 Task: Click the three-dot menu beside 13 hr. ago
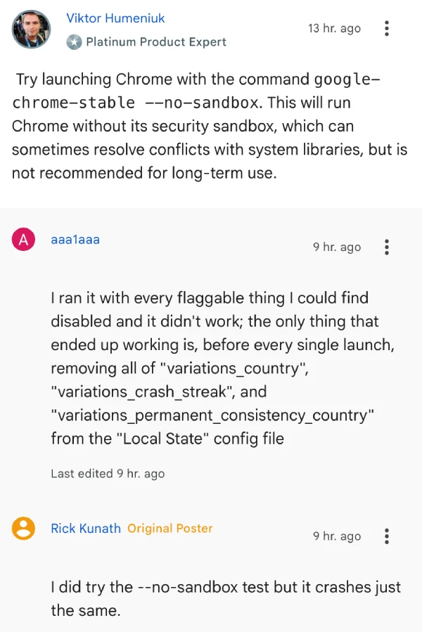[386, 29]
